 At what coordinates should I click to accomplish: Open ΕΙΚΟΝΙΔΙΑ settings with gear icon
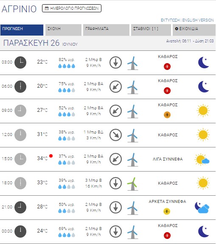[194, 30]
